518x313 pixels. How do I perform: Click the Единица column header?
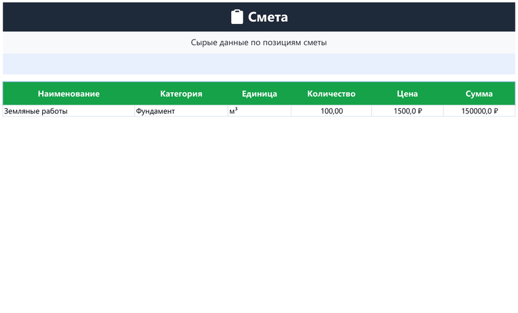tap(260, 93)
